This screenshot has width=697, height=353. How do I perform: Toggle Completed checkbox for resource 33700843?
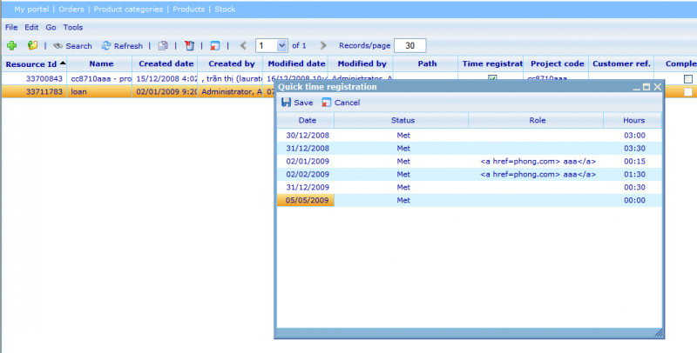(688, 79)
